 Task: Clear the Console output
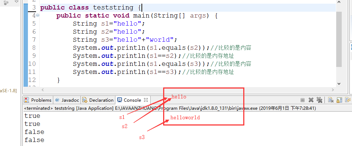tap(331, 100)
